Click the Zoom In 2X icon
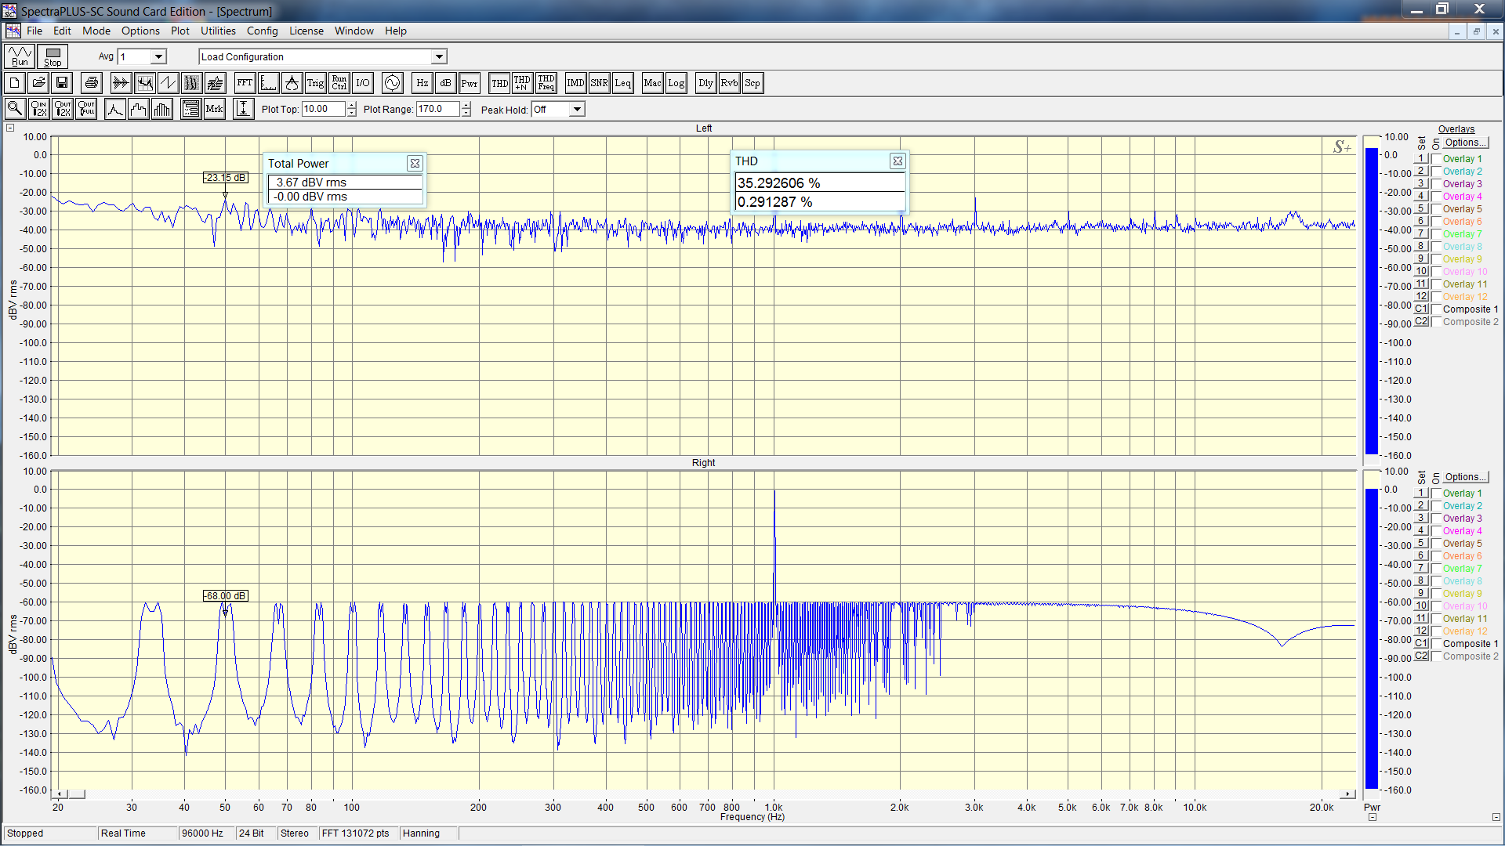Viewport: 1505px width, 846px height. [38, 109]
